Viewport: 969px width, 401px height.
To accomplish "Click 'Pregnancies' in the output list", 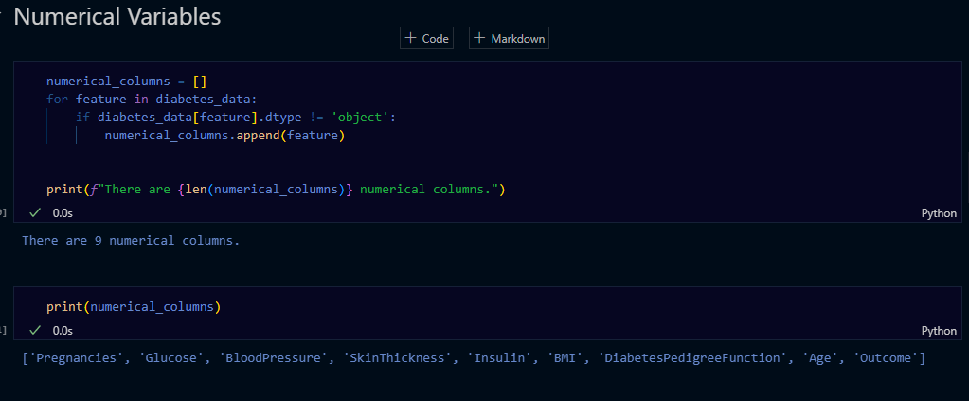I will [76, 357].
